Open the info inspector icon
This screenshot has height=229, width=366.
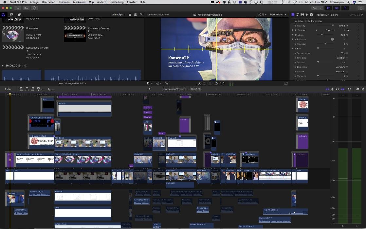pos(311,15)
